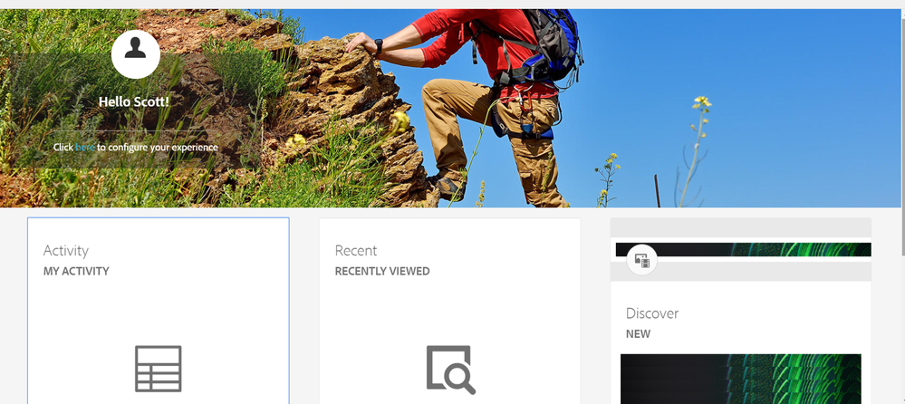The height and width of the screenshot is (404, 905).
Task: Click the user profile avatar icon
Action: 136,53
